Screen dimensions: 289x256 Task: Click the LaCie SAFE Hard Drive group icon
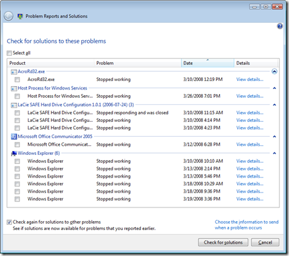[x=14, y=105]
